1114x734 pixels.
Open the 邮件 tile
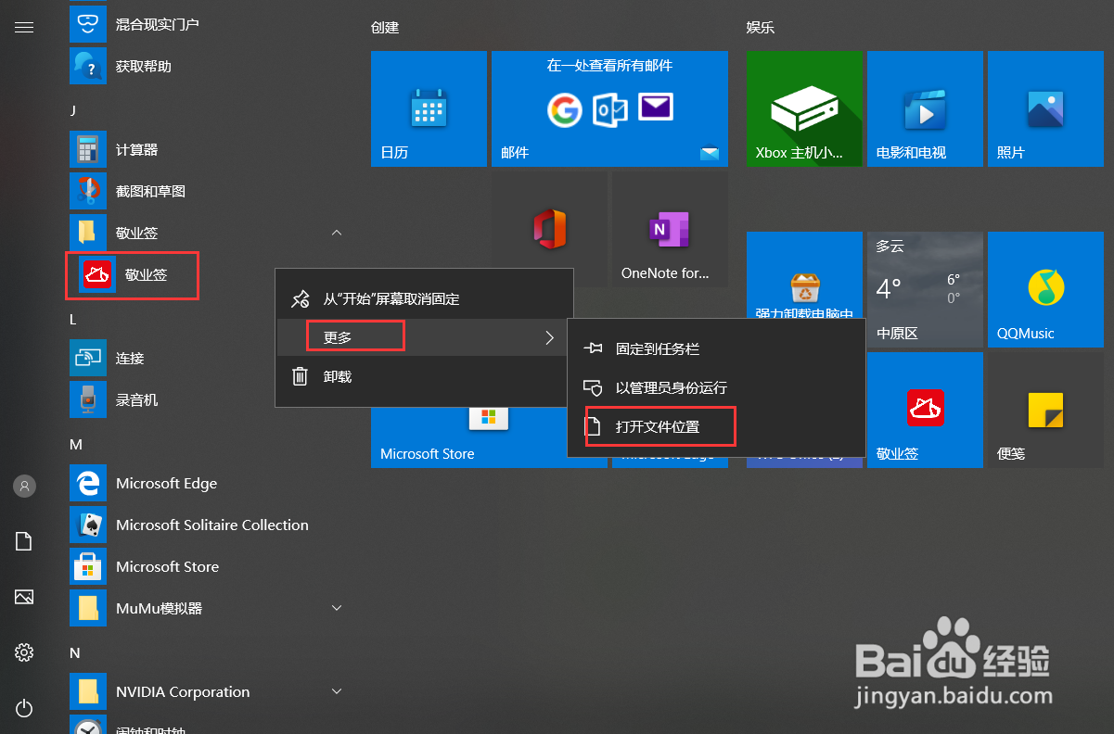(x=609, y=108)
